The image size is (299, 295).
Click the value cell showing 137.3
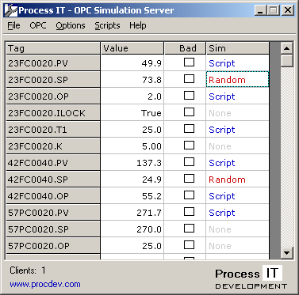tap(132, 162)
